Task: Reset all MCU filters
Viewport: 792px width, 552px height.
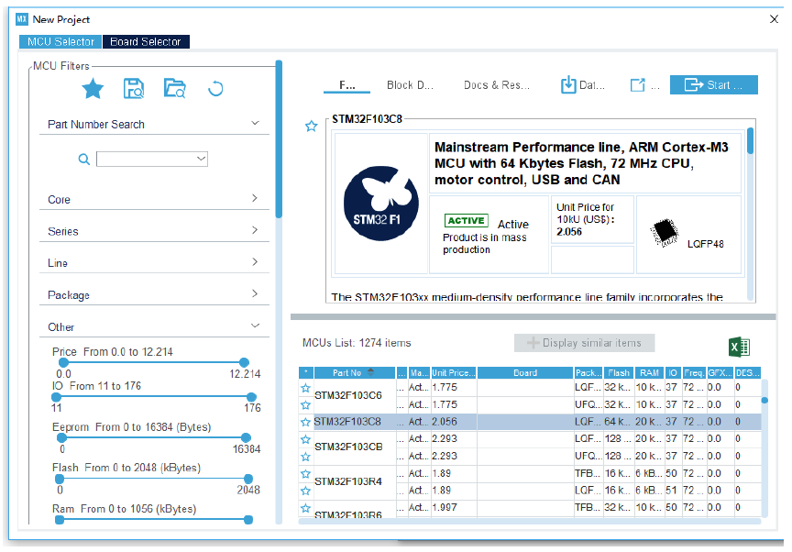Action: point(215,88)
